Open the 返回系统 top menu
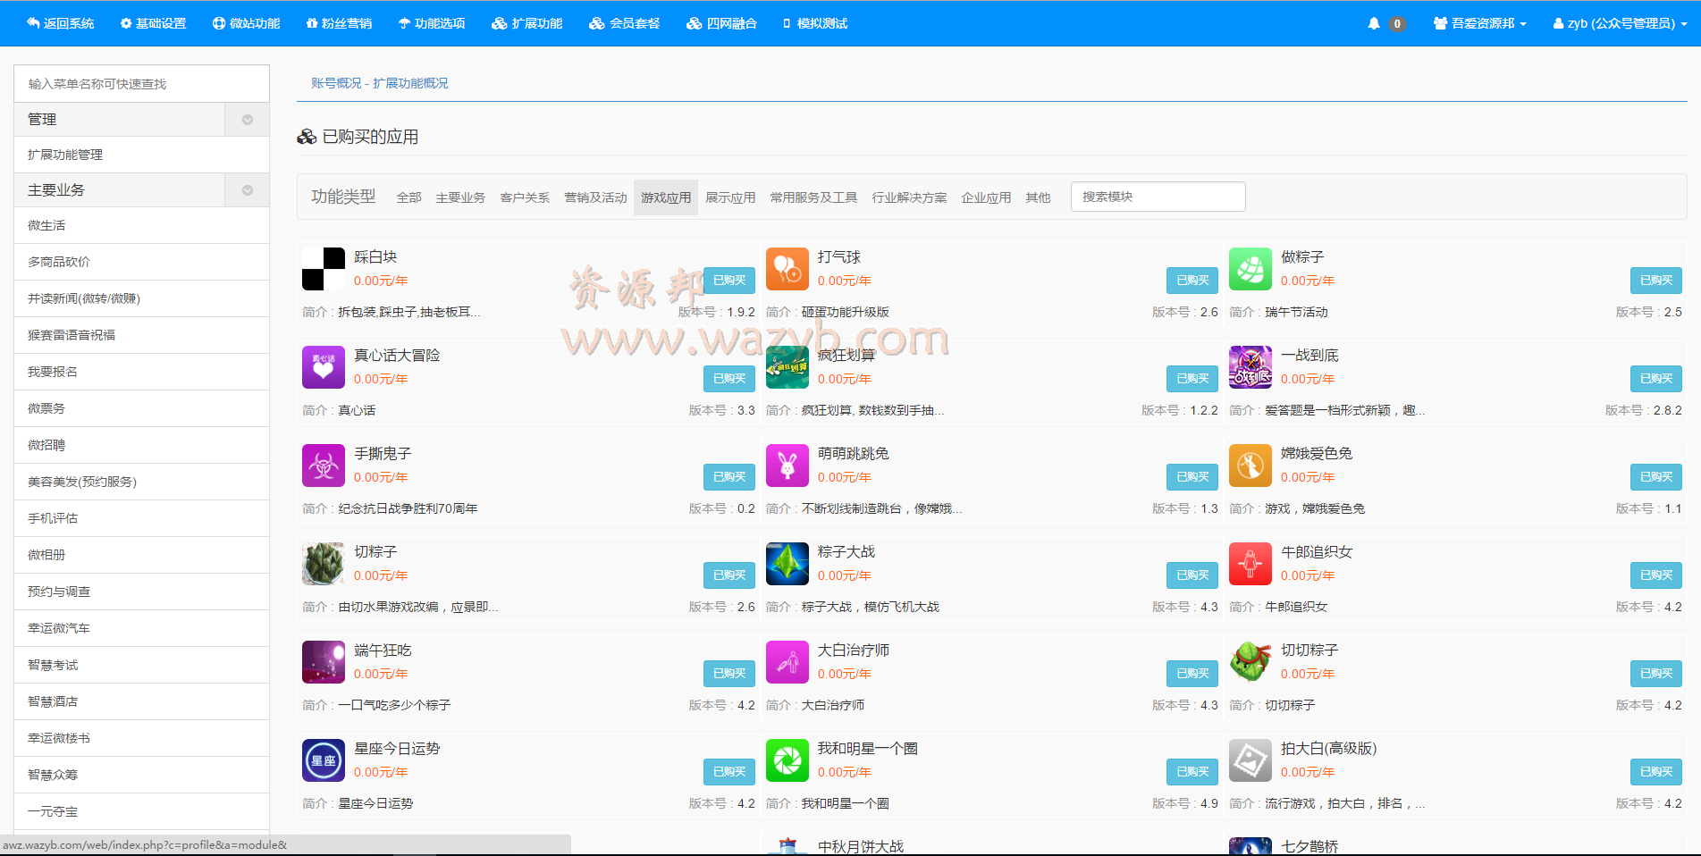The width and height of the screenshot is (1701, 856). (x=60, y=23)
